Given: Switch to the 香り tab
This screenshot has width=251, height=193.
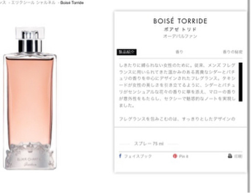Looking at the screenshot, I should point(179,52).
